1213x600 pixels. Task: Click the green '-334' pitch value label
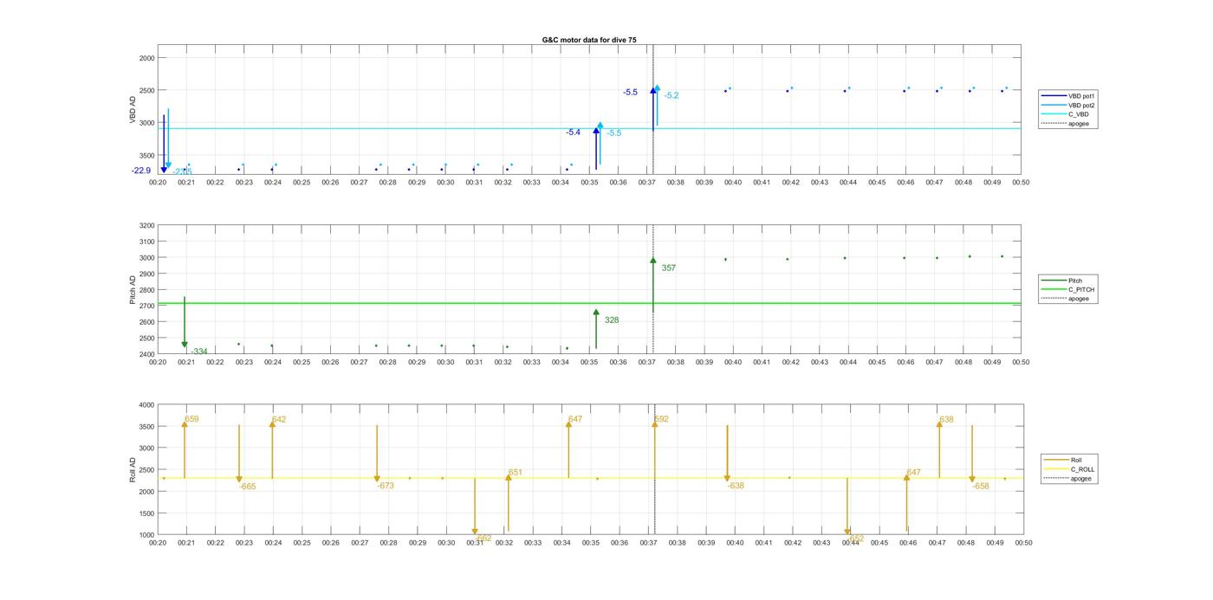(x=199, y=351)
